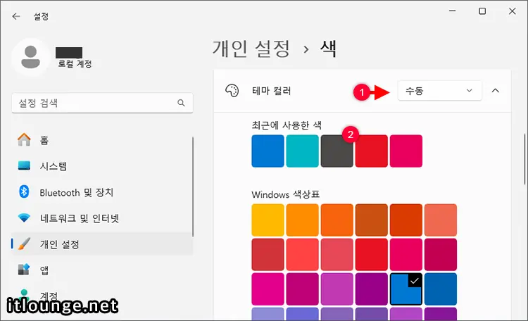The height and width of the screenshot is (321, 528).
Task: Select third swatch in second palette row
Action: point(337,255)
